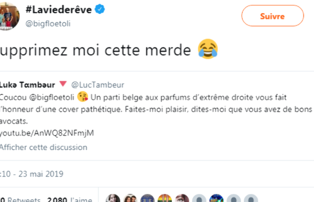
Task: Click the #Laviederêve display name
Action: (x=59, y=10)
